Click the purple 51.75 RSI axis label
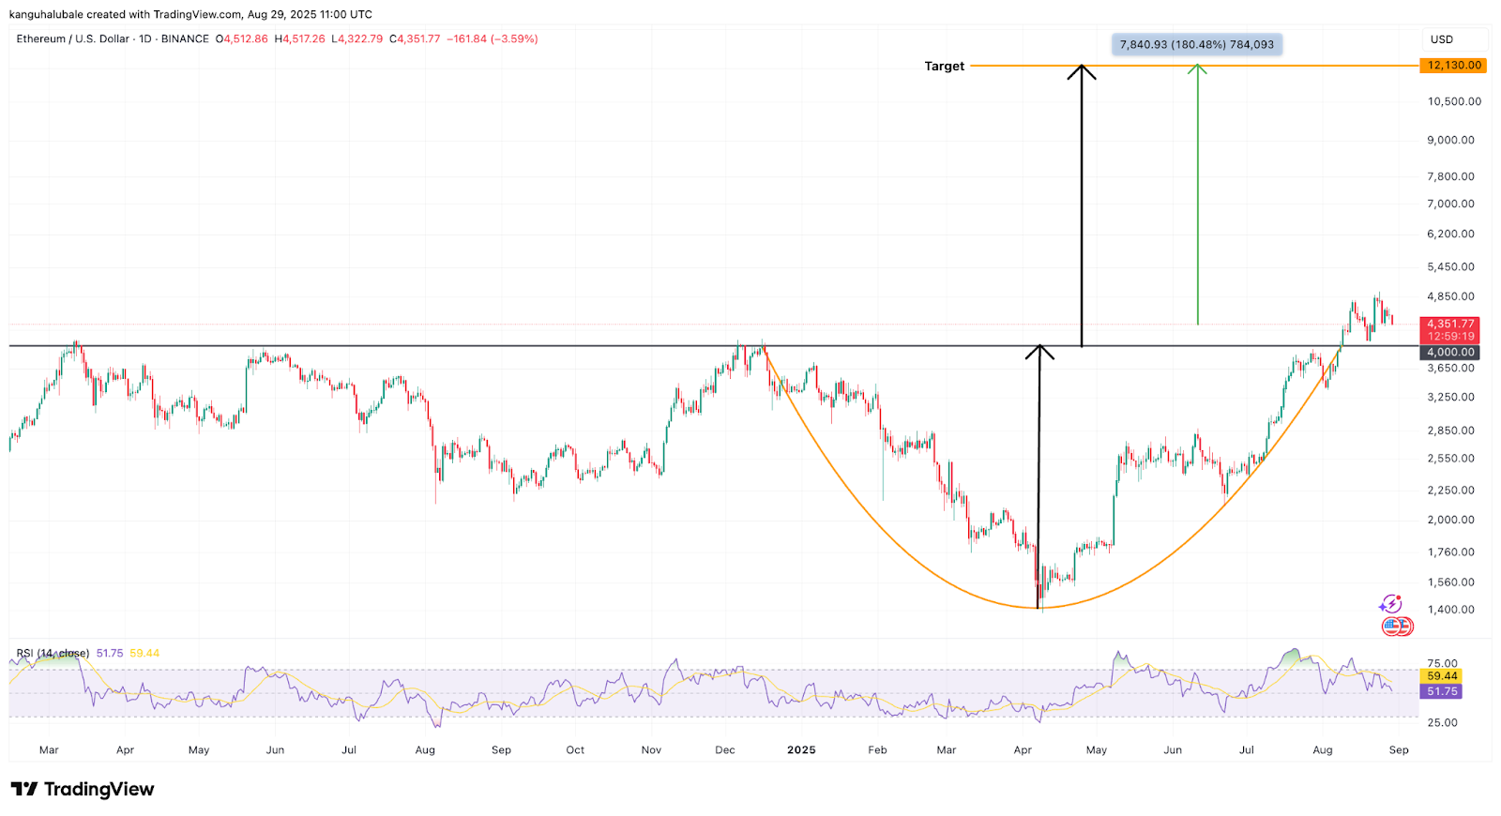The height and width of the screenshot is (816, 1501). point(1442,691)
